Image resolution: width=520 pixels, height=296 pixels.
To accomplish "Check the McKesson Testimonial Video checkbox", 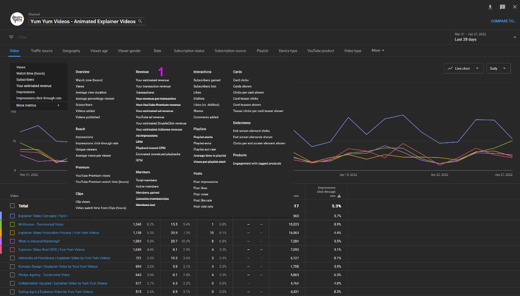I will click(x=13, y=224).
